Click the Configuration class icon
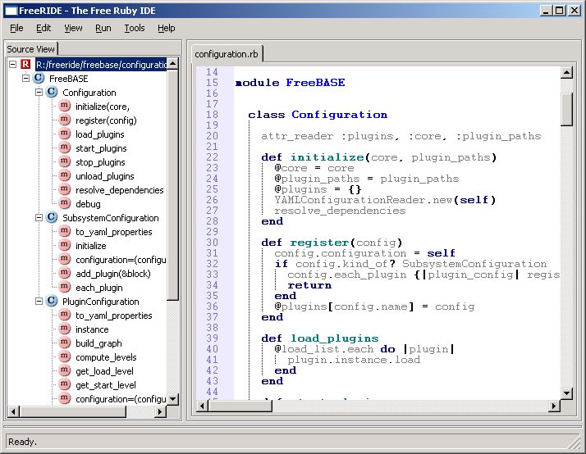This screenshot has width=586, height=454. [52, 93]
